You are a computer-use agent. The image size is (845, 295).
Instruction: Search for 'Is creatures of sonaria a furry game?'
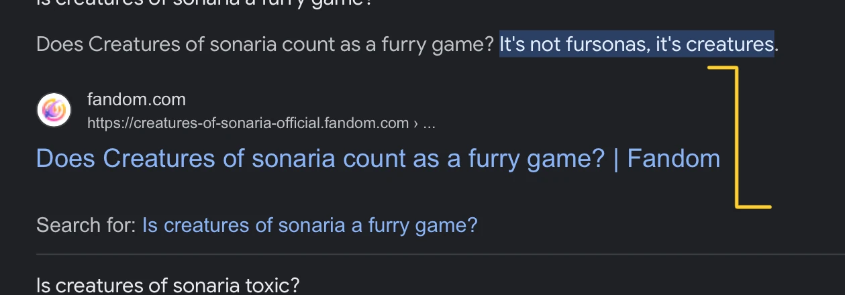(309, 225)
